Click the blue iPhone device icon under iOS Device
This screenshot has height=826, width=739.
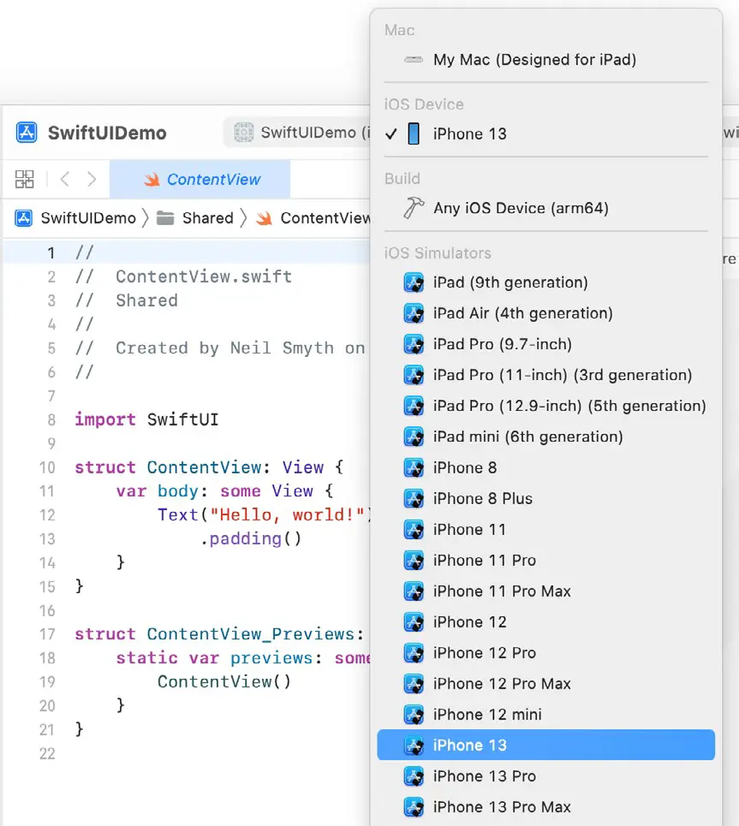coord(414,134)
